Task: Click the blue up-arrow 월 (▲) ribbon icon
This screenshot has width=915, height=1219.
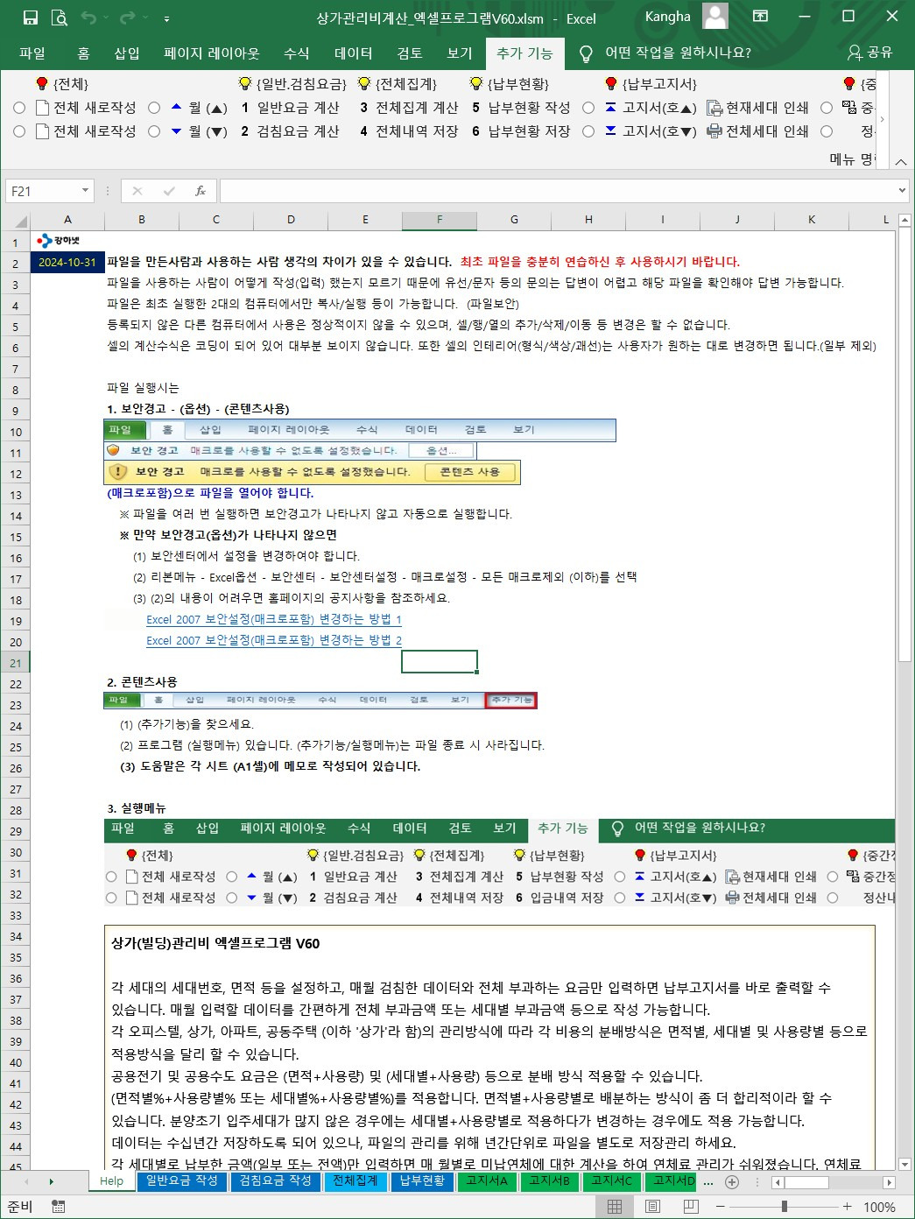Action: click(176, 107)
